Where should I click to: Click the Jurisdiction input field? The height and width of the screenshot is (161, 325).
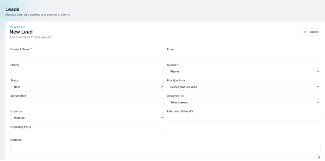(87, 102)
